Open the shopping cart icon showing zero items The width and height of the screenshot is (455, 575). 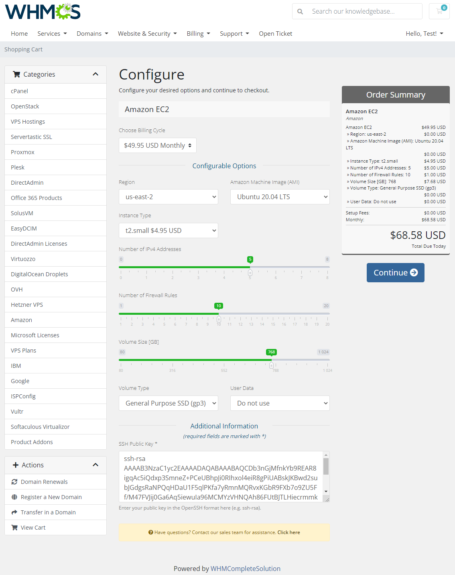tap(439, 11)
